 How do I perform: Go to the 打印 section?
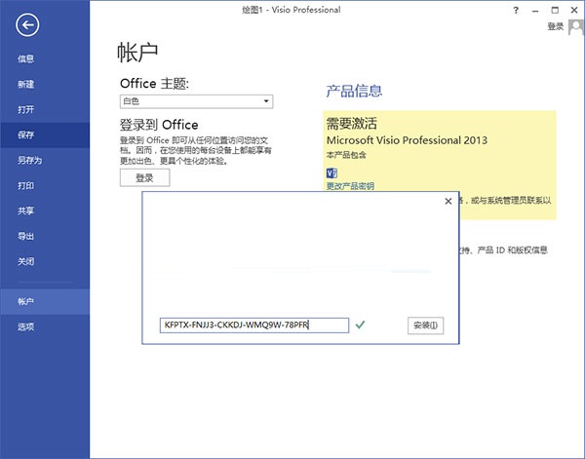(45, 186)
